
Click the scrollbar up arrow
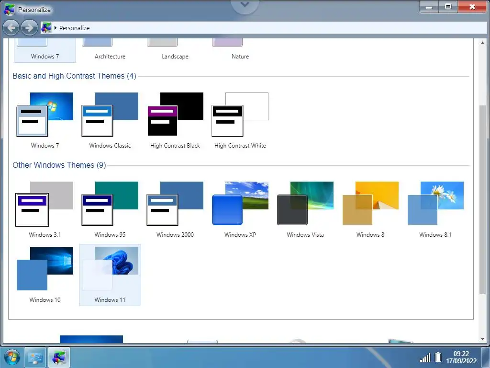click(482, 43)
